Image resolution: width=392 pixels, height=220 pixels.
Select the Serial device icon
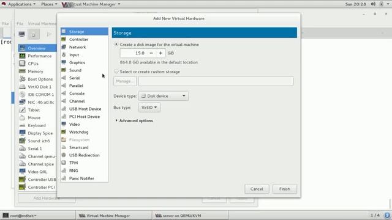click(64, 78)
